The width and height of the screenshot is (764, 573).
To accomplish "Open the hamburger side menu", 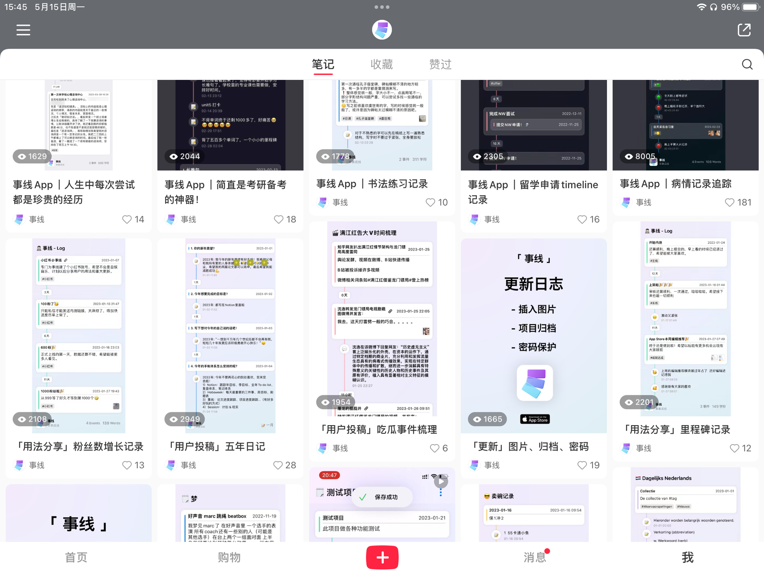I will pos(23,30).
